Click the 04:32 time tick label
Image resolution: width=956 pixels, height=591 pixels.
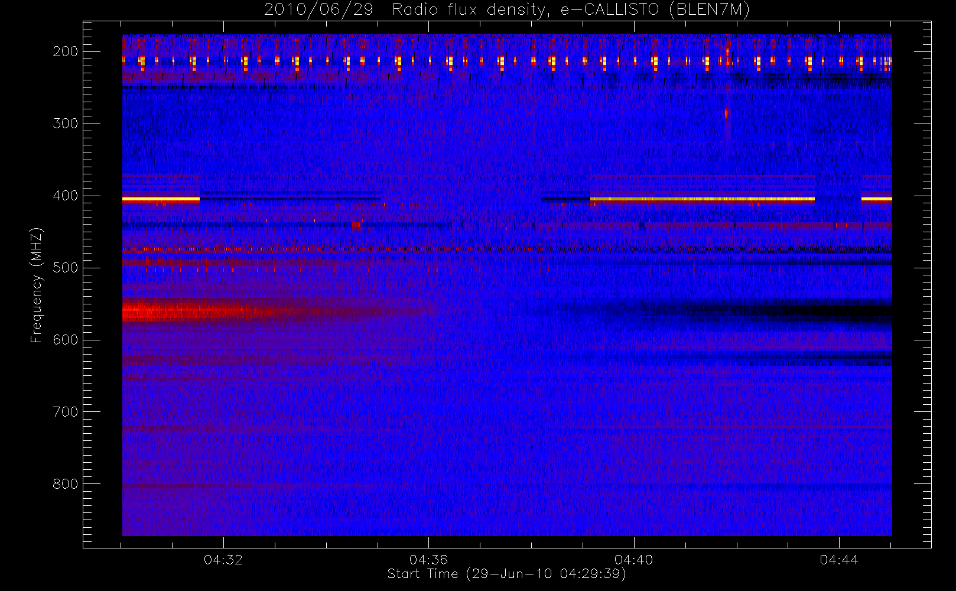point(223,560)
